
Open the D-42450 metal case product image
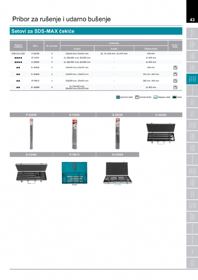tap(161, 133)
